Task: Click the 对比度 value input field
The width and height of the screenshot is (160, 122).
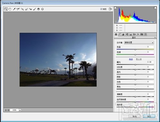Action: point(150,67)
